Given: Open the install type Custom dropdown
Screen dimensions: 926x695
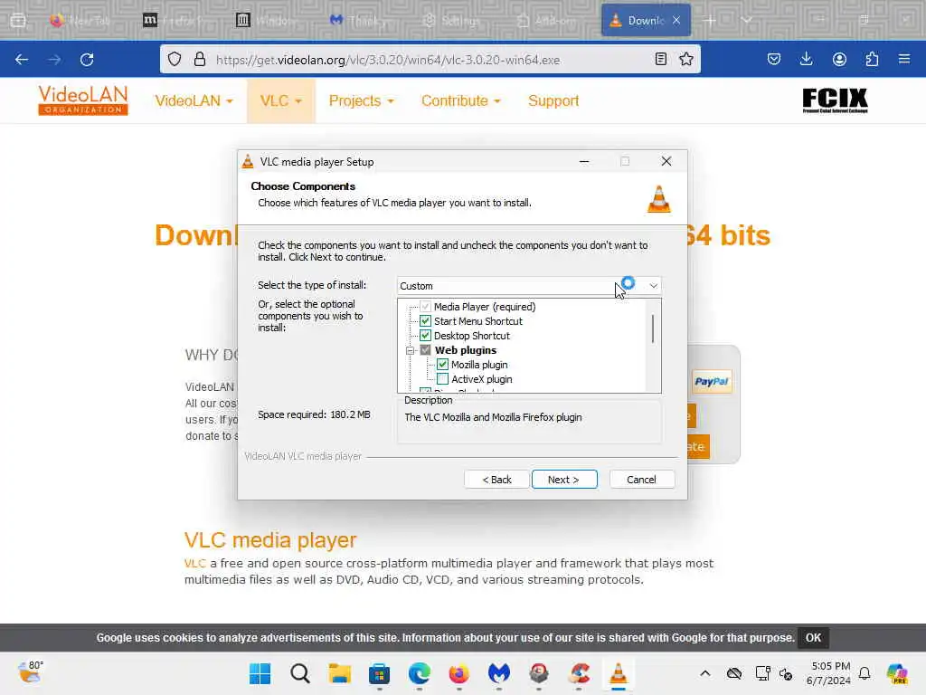Looking at the screenshot, I should pos(529,285).
